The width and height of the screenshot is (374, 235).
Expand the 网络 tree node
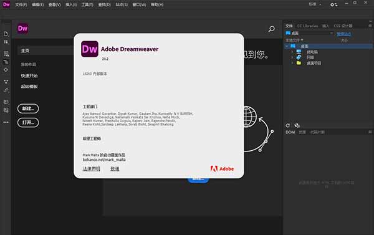point(292,57)
